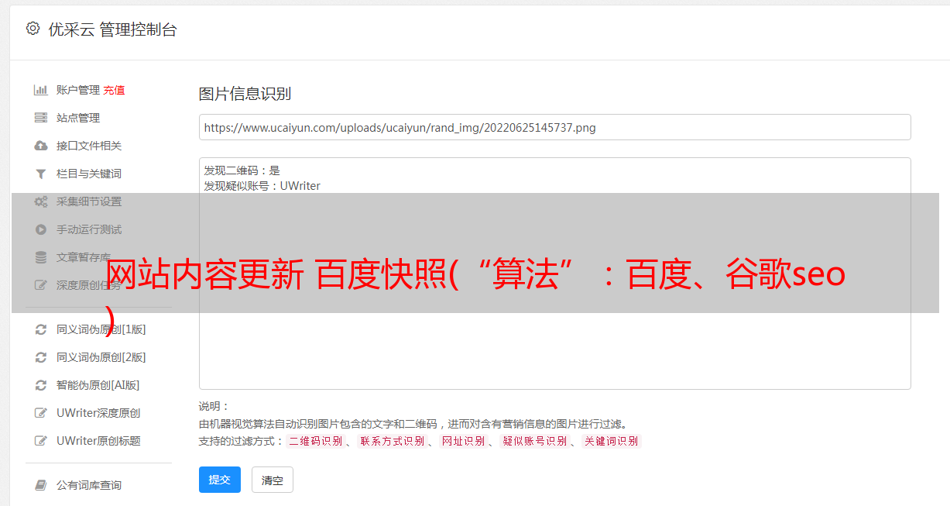950x506 pixels.
Task: Open UWriter深度原创 page
Action: [98, 413]
